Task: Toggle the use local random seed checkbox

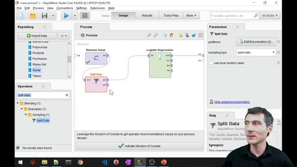Action: (211, 63)
